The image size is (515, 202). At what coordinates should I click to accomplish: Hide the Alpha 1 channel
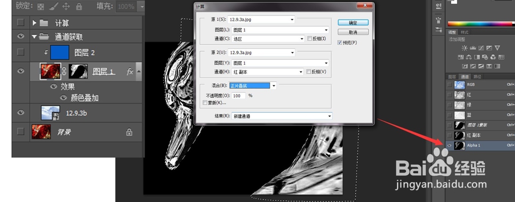pyautogui.click(x=449, y=145)
